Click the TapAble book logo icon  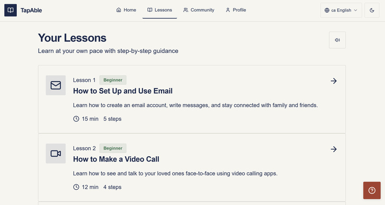(x=11, y=10)
